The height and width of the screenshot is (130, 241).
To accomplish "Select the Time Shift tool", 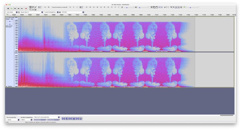I will (33, 10).
